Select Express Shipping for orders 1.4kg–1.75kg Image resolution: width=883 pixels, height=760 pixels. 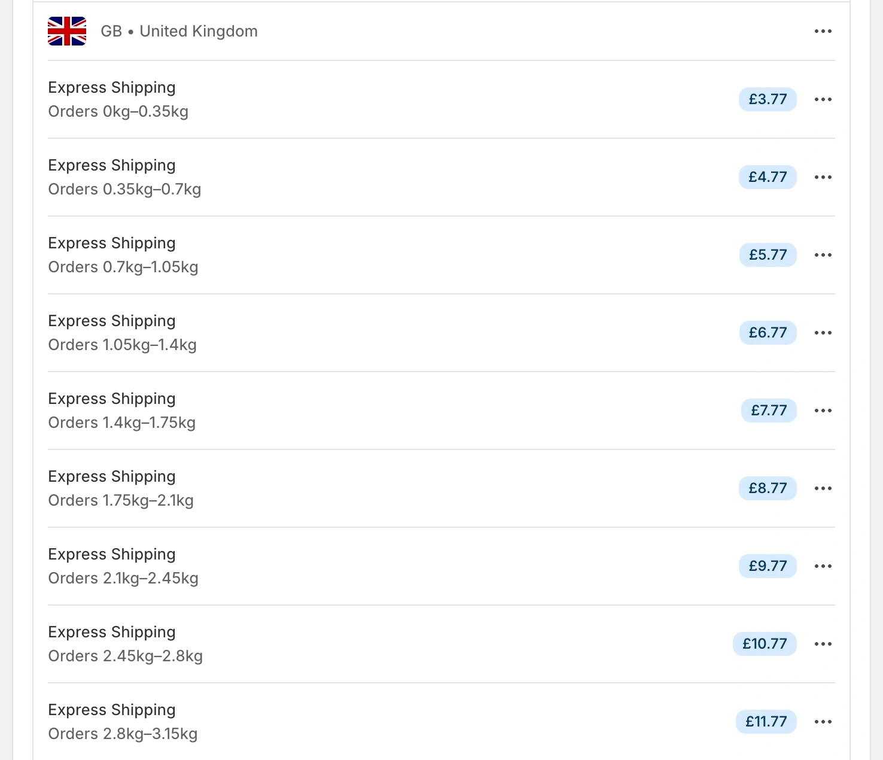pos(111,399)
